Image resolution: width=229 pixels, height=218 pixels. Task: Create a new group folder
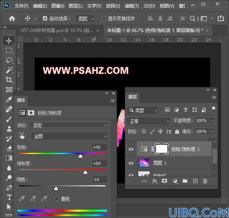[185, 181]
